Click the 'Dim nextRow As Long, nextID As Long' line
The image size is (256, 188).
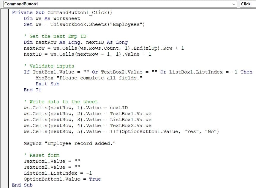(x=76, y=42)
